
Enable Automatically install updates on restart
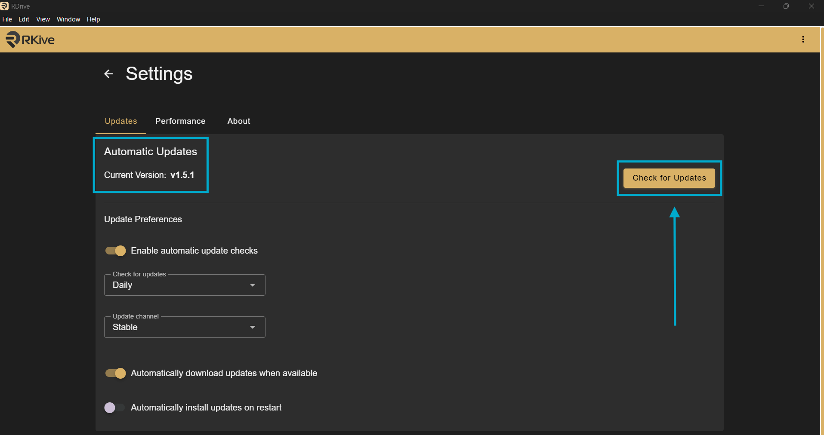[x=114, y=407]
